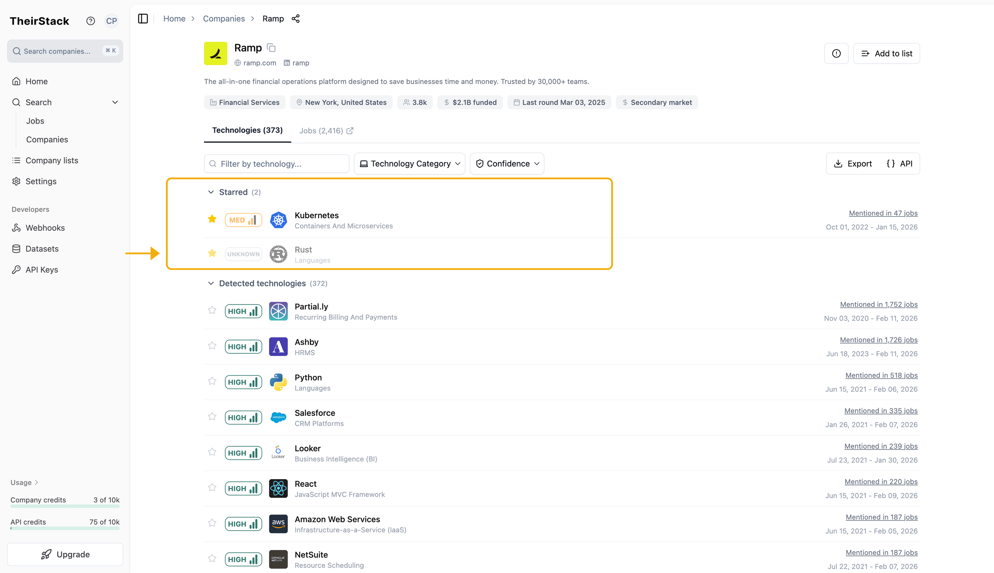
Task: Click the clock history icon near Add to list
Action: 836,53
